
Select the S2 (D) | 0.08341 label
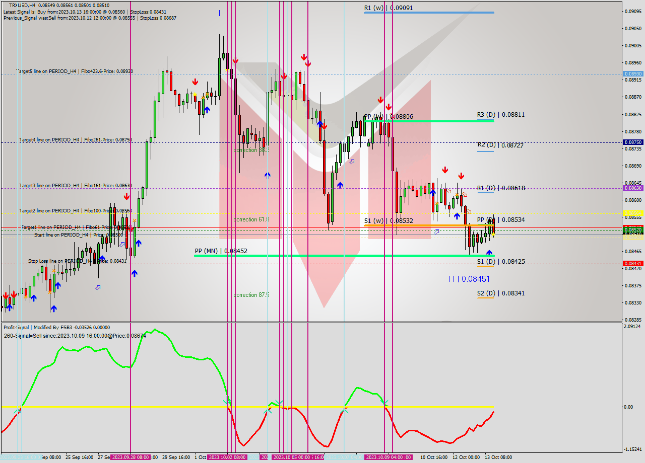pyautogui.click(x=501, y=293)
